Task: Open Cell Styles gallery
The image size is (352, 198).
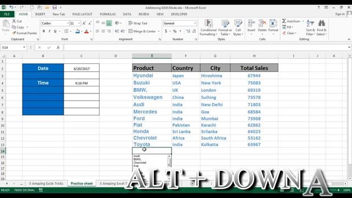Action: pos(238,28)
